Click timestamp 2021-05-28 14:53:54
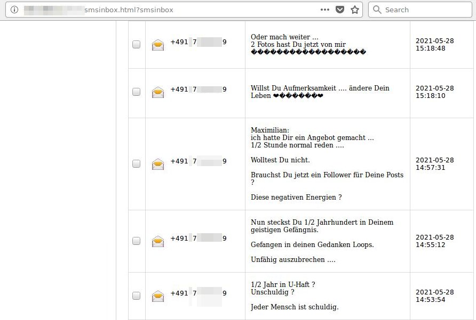This screenshot has height=320, width=476. coord(435,296)
